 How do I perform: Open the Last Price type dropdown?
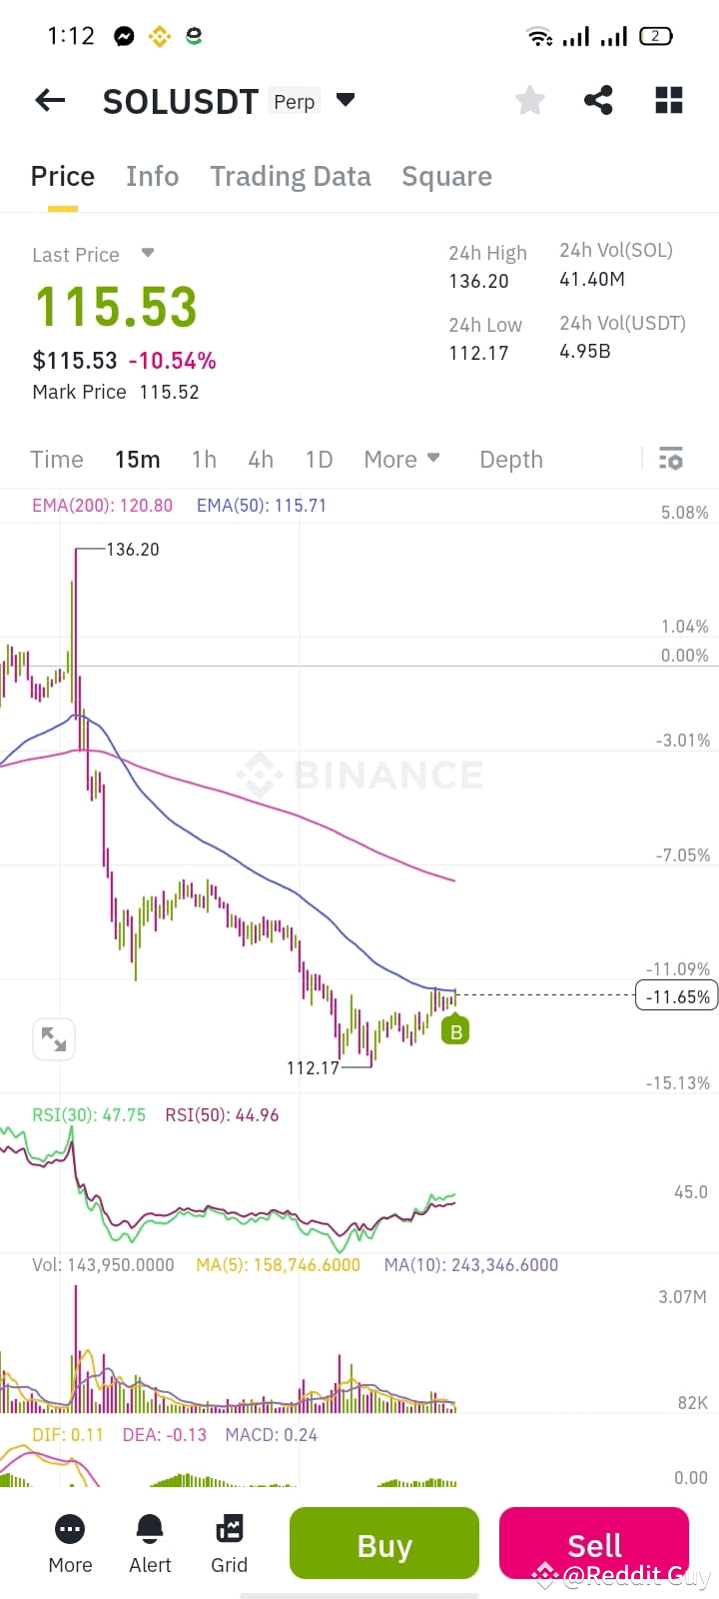point(148,253)
